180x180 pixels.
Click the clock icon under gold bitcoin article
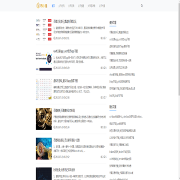54,127
